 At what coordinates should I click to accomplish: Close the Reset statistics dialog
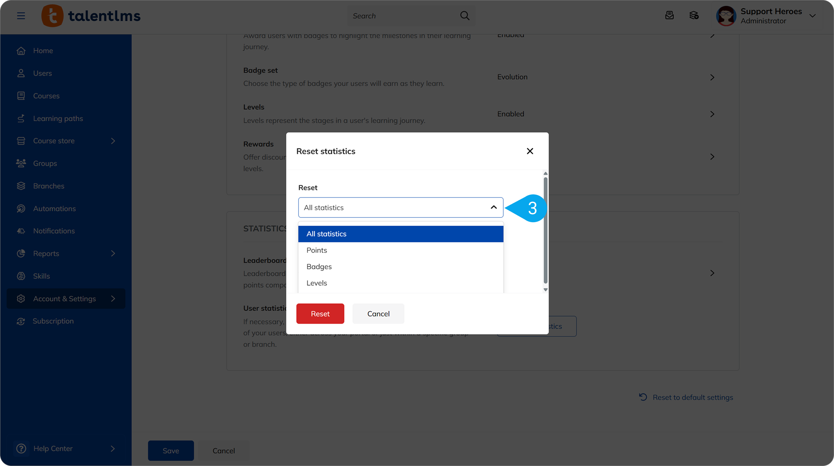(530, 151)
